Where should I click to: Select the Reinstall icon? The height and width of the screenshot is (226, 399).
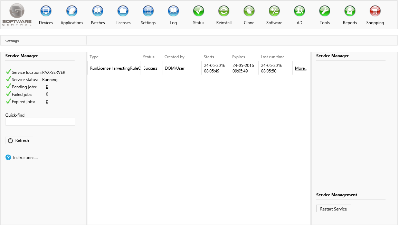[x=224, y=11]
